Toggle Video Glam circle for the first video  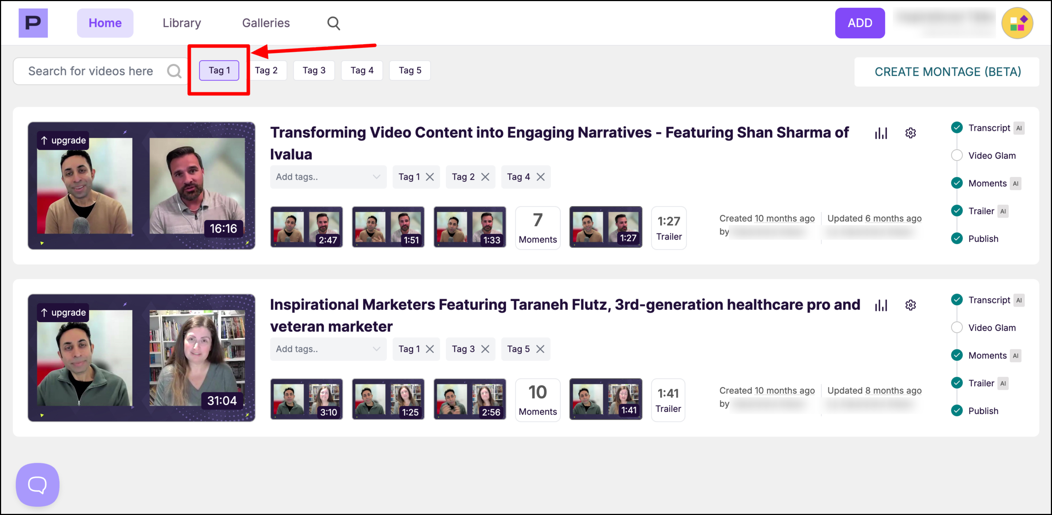click(x=956, y=156)
